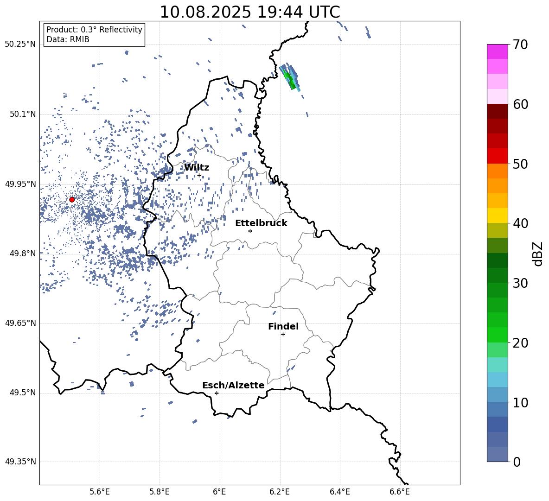The width and height of the screenshot is (549, 501).
Task: Click the 6°E longitude label
Action: coord(219,492)
